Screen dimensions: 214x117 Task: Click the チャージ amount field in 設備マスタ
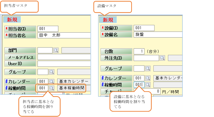click(147, 91)
